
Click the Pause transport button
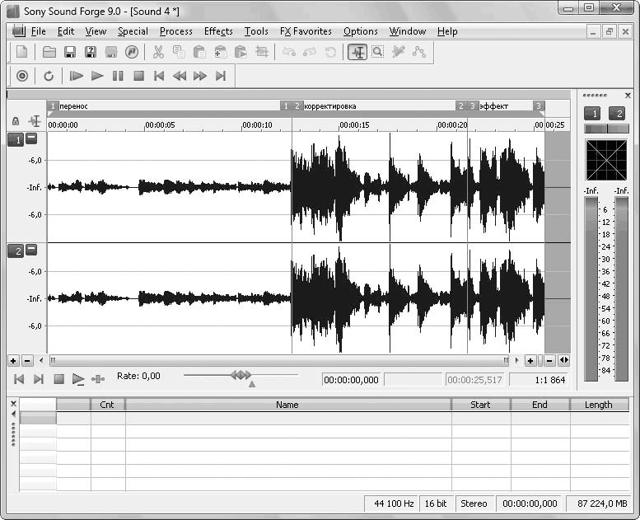click(118, 76)
